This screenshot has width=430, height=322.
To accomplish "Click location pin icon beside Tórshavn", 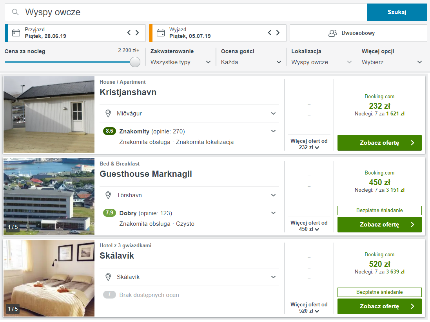I will pos(109,195).
